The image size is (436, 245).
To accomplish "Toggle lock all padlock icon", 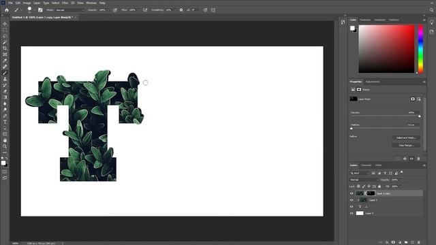I will (379, 186).
